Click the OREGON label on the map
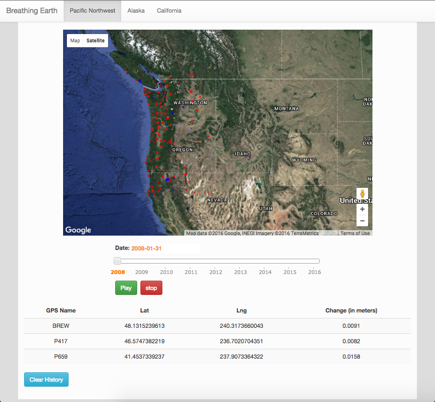The image size is (435, 402). click(x=182, y=150)
